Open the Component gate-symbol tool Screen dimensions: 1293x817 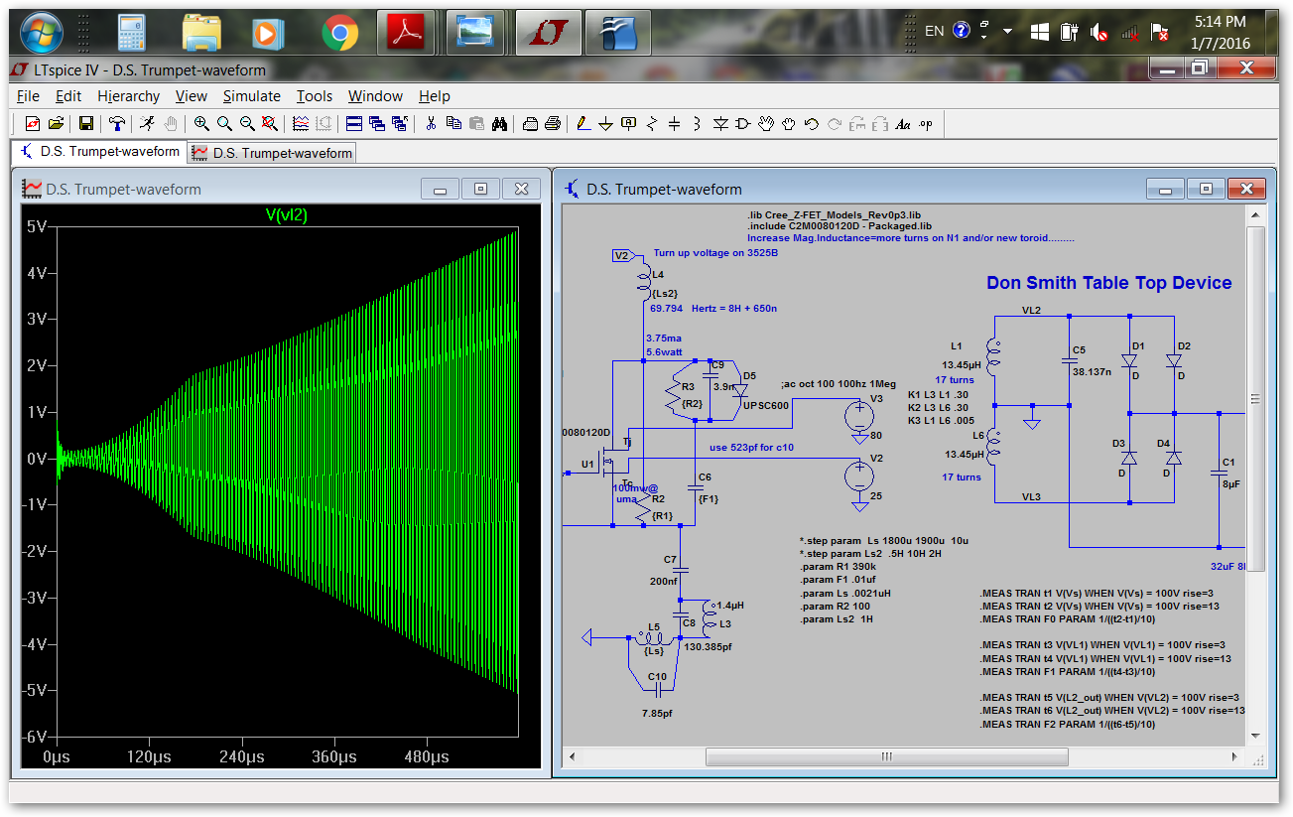pos(743,124)
